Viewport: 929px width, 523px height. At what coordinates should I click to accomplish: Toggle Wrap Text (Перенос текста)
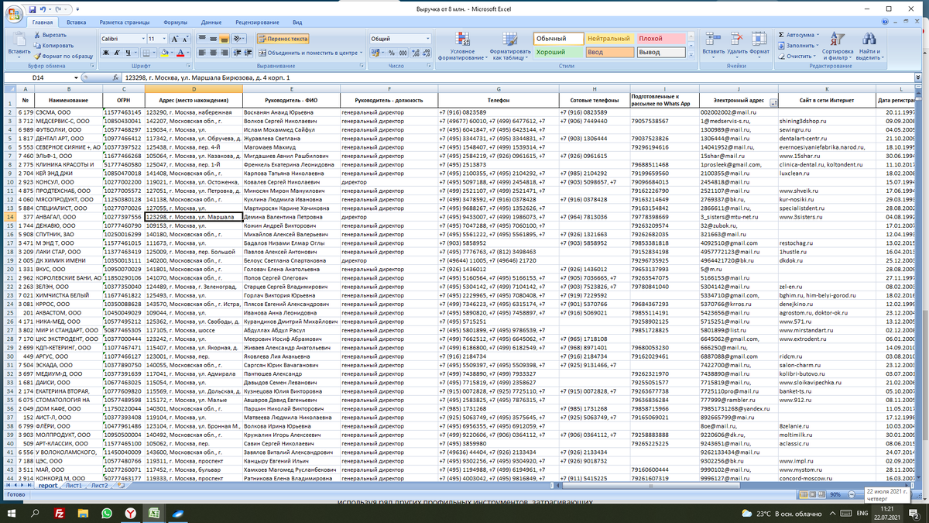(x=283, y=39)
